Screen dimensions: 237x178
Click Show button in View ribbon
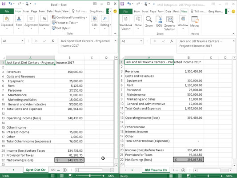tap(138, 23)
